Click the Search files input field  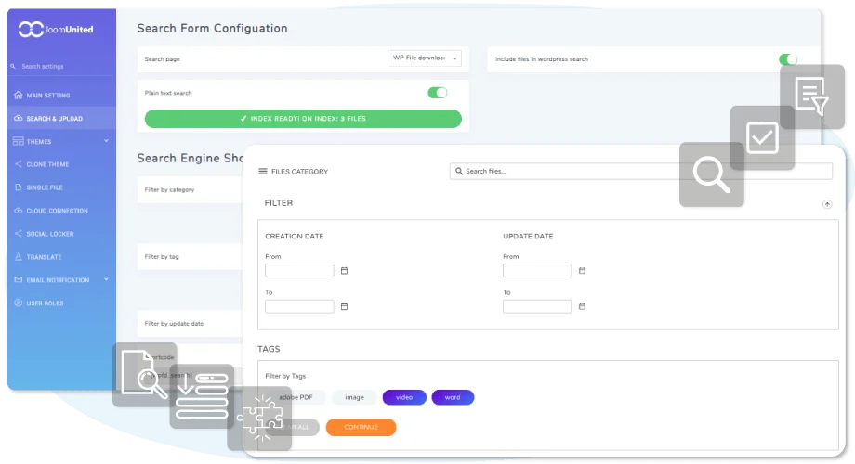click(641, 172)
